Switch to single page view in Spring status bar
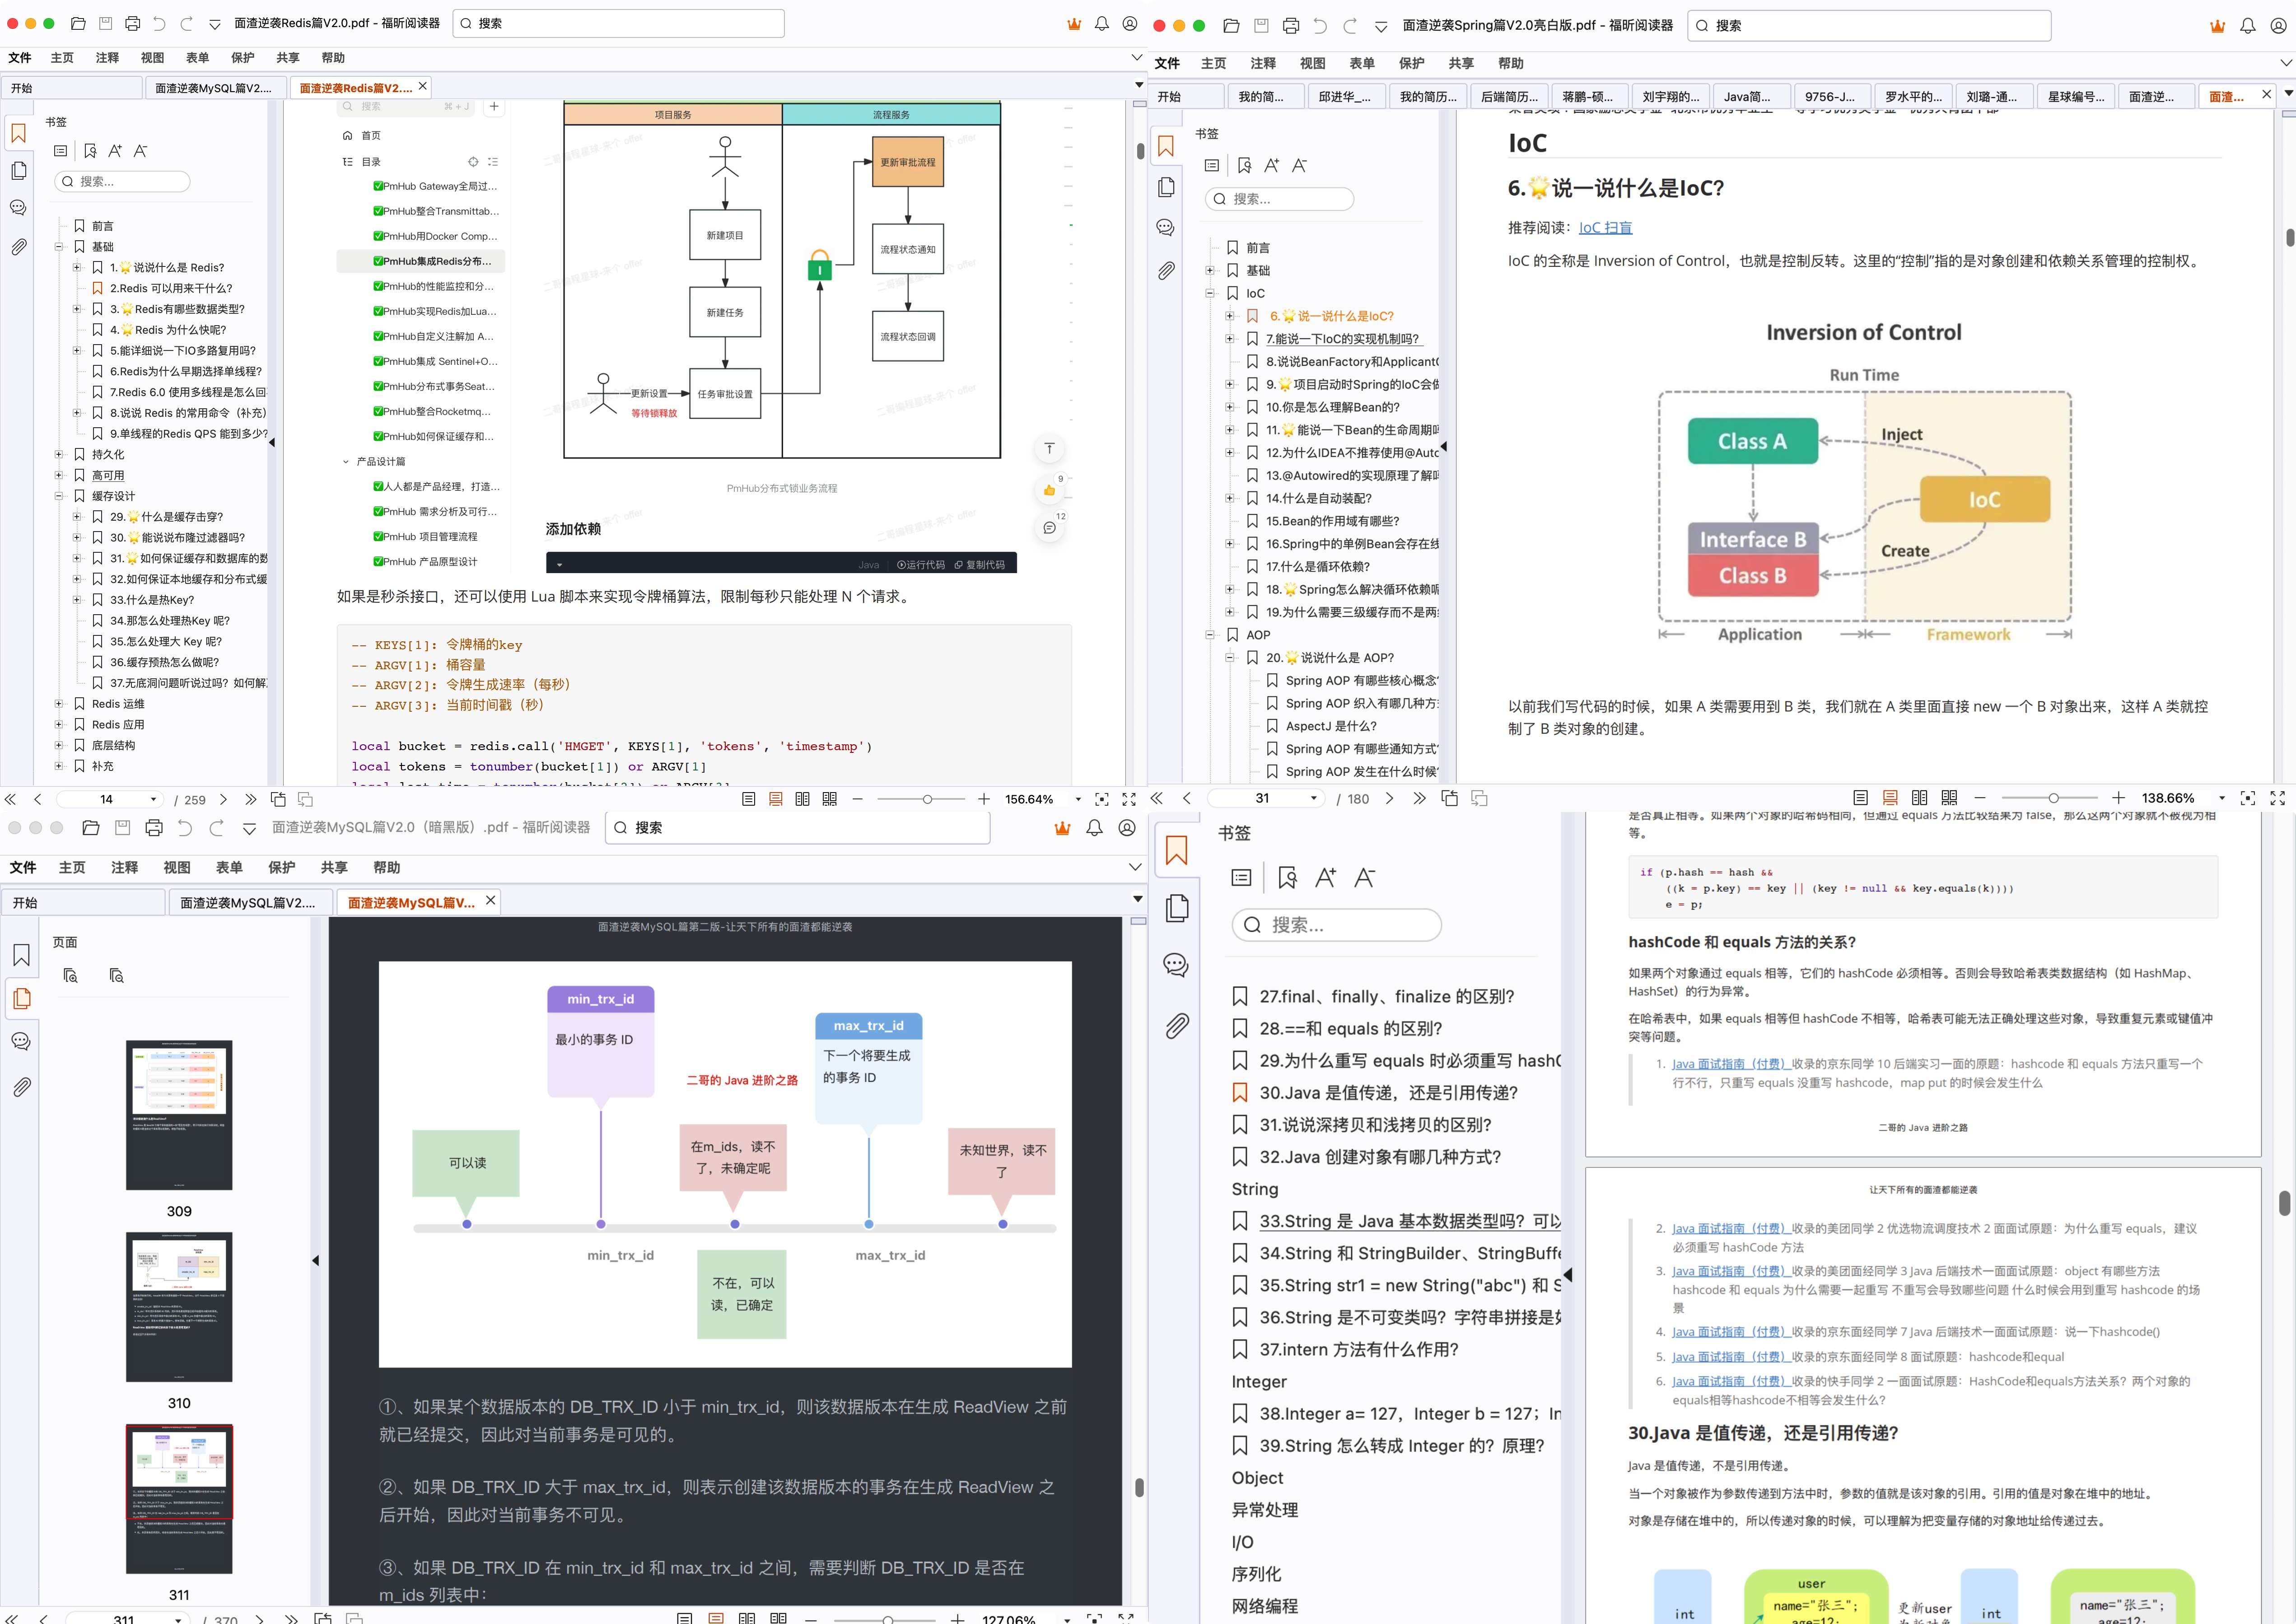Viewport: 2296px width, 1624px height. pyautogui.click(x=1860, y=798)
